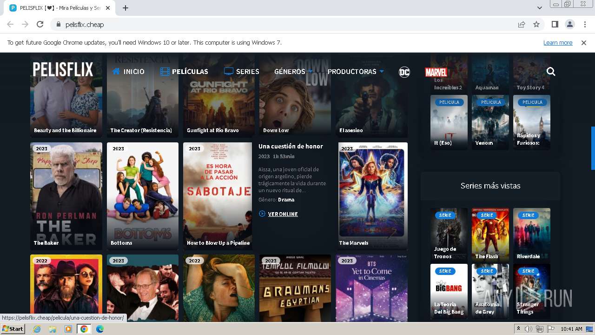This screenshot has height=335, width=595.
Task: Expand the GÉNEROS dropdown menu
Action: point(292,72)
